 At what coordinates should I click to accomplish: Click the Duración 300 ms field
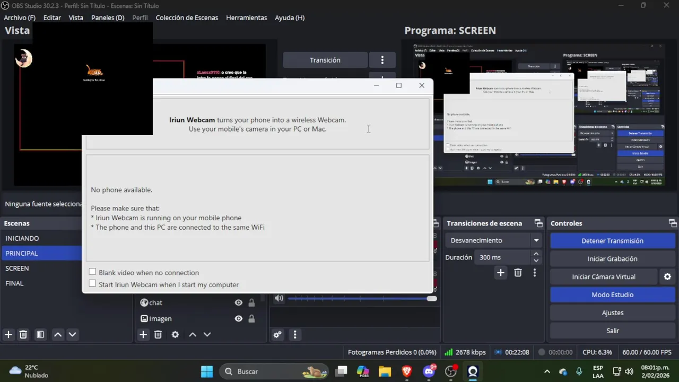coord(502,257)
